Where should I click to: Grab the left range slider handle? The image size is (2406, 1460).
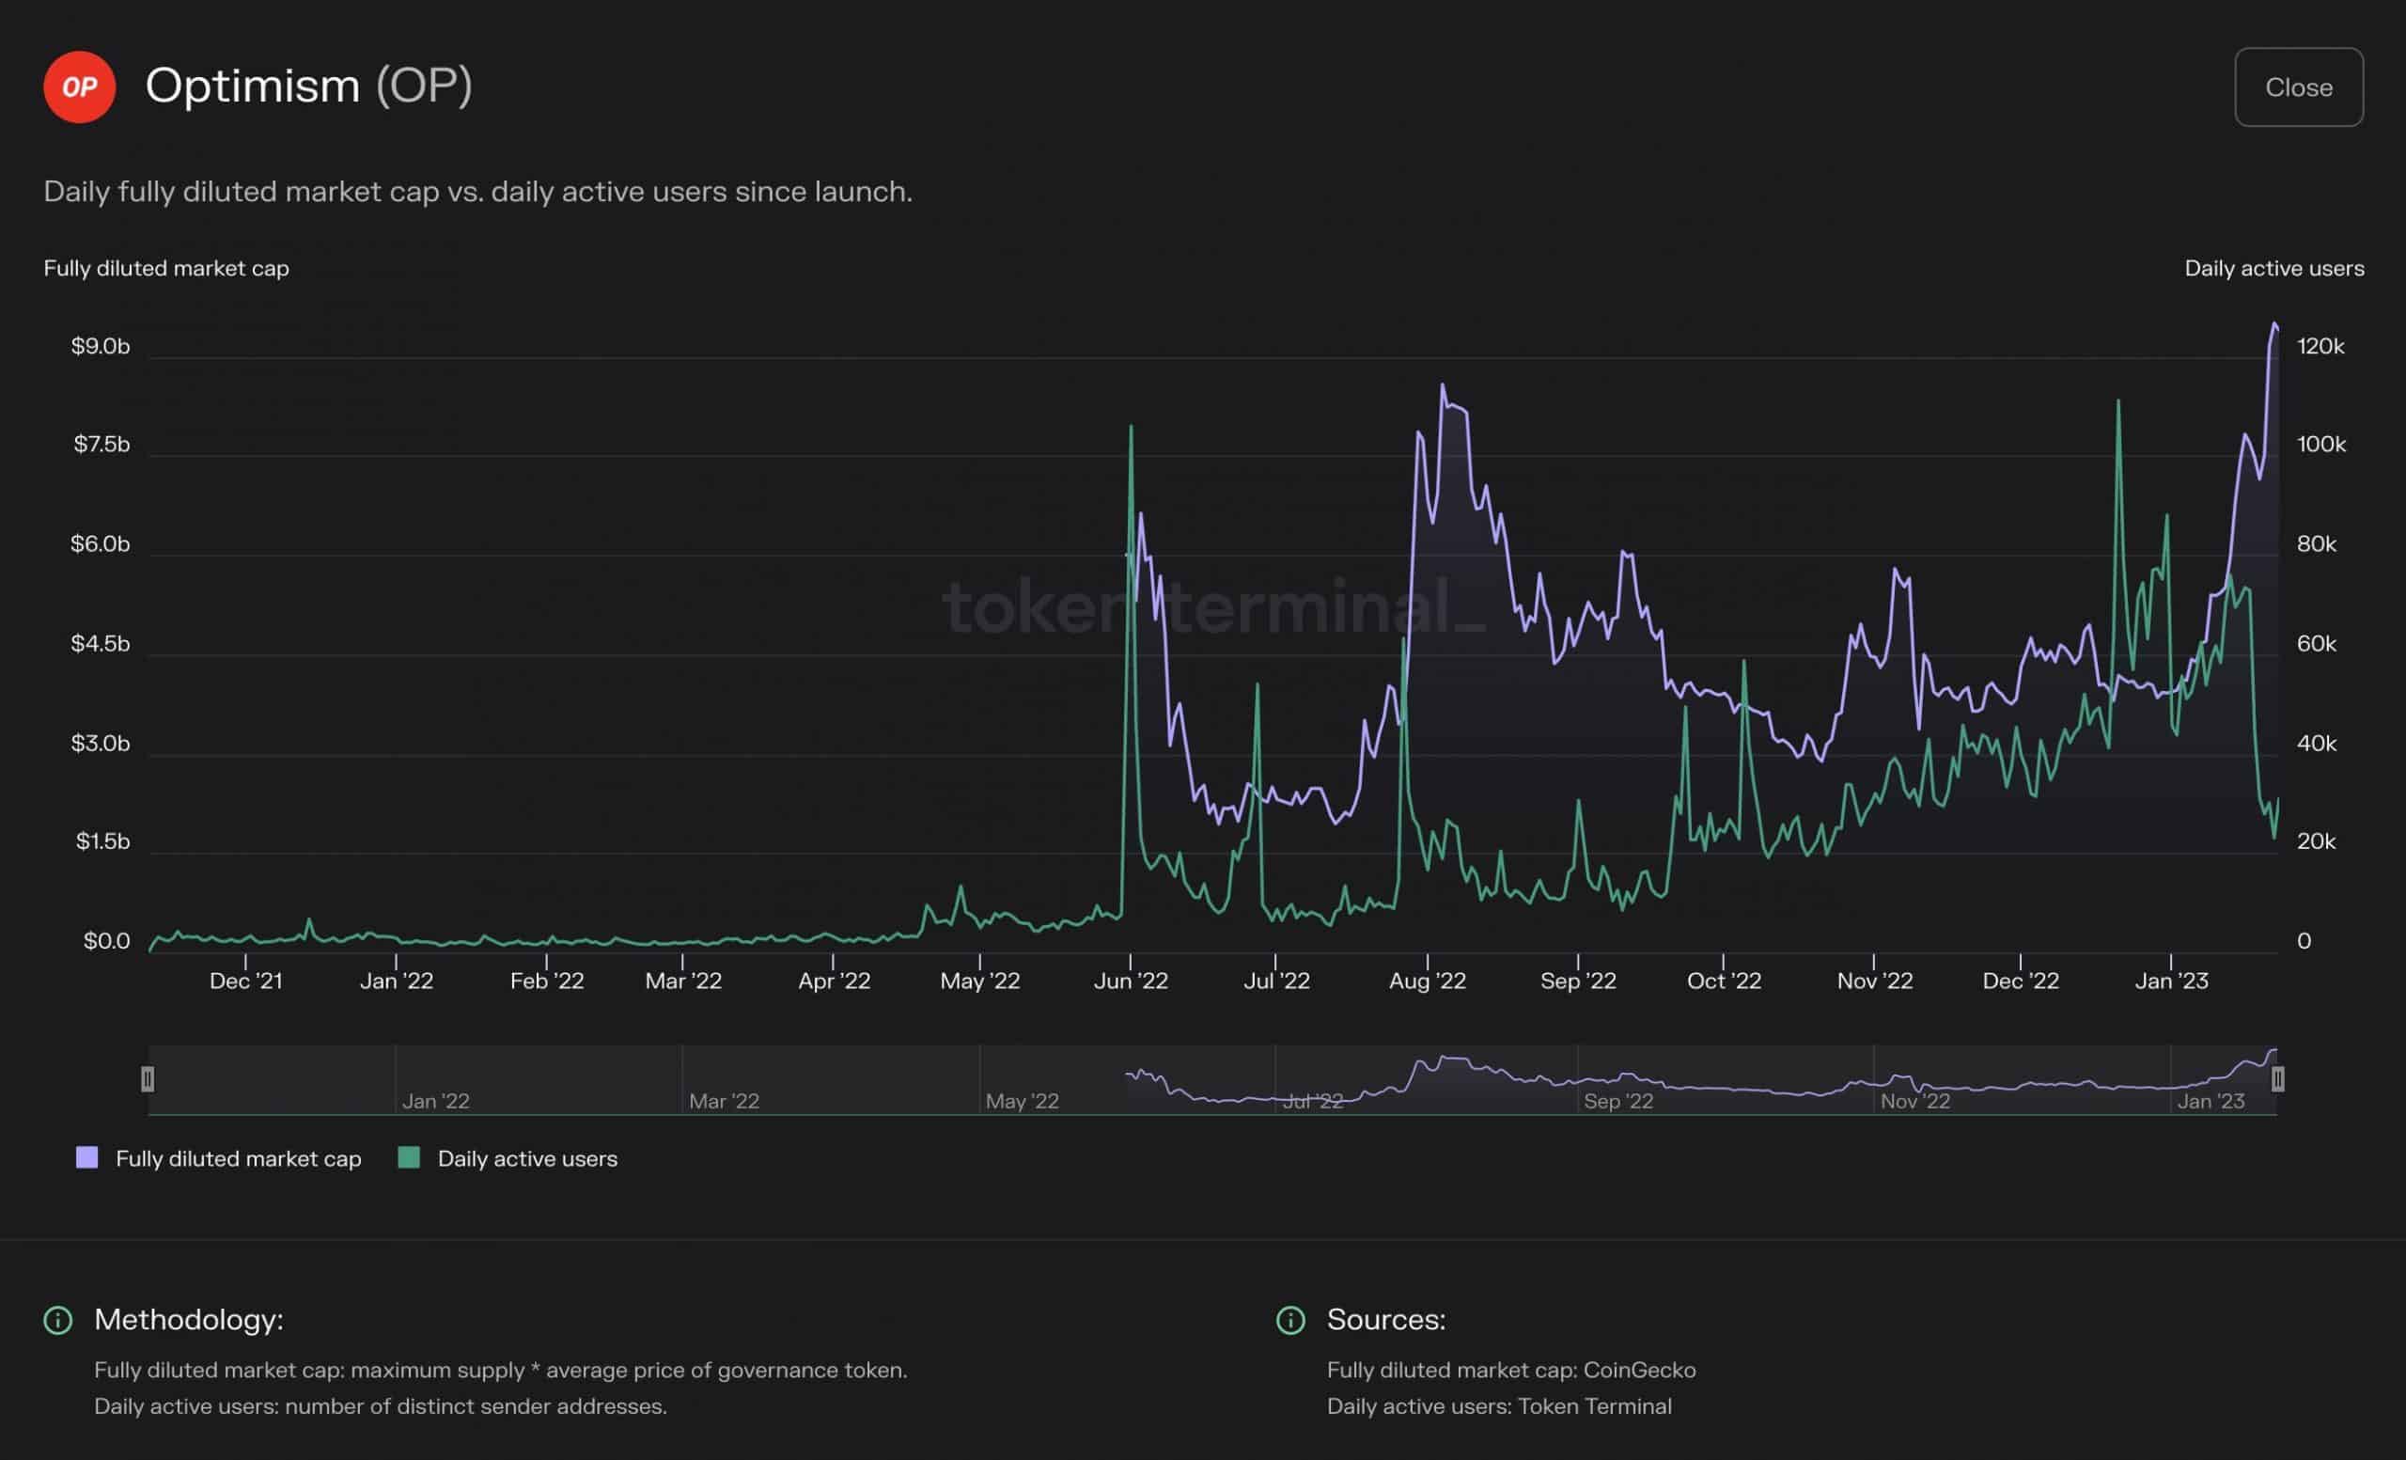pyautogui.click(x=148, y=1079)
